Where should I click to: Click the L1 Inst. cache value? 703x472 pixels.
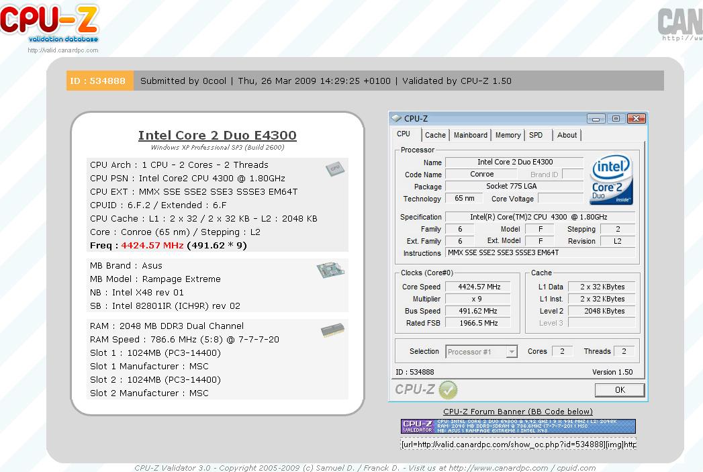[x=602, y=299]
